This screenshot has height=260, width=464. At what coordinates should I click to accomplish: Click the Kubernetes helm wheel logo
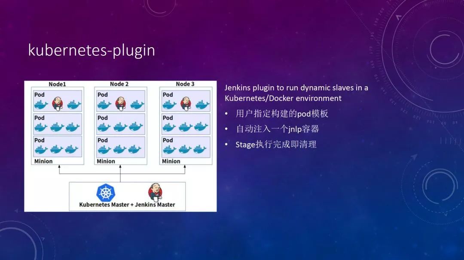pos(106,192)
